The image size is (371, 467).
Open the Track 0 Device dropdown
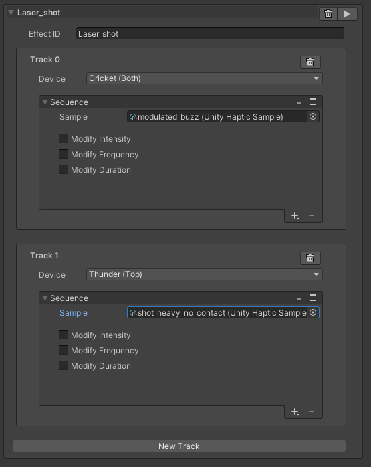coord(205,78)
